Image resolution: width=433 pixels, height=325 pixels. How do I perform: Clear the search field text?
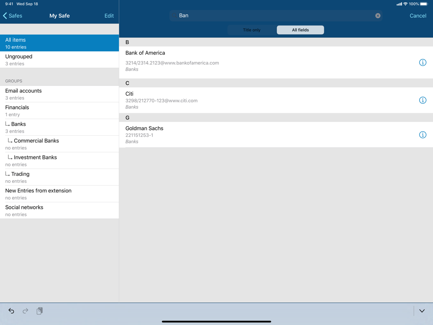pos(378,16)
